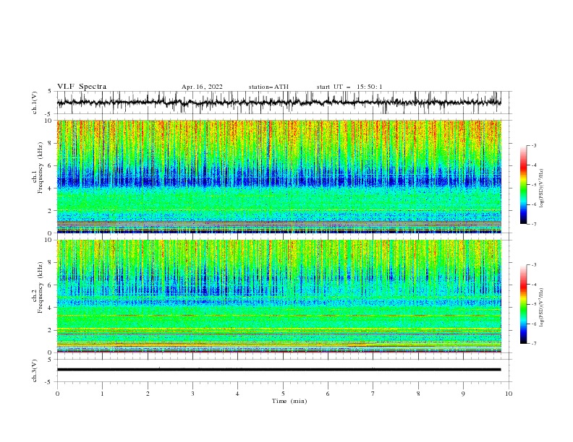
Task: Click the ch.1 spectrogram color scale bar
Action: 523,185
